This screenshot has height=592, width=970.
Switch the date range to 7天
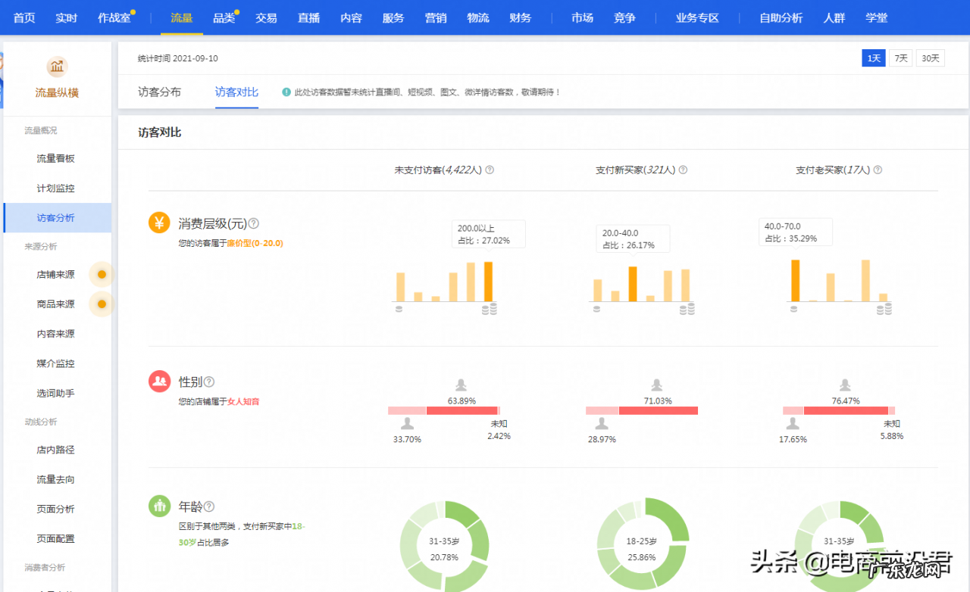[901, 58]
